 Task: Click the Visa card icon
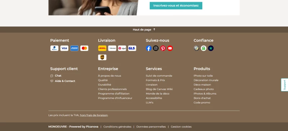[x=64, y=48]
